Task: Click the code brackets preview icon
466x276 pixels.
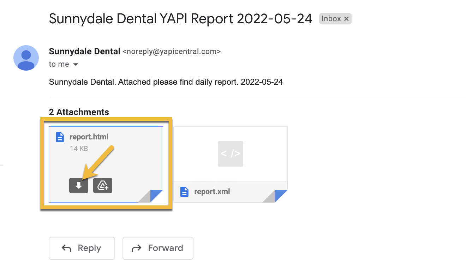Action: (231, 154)
